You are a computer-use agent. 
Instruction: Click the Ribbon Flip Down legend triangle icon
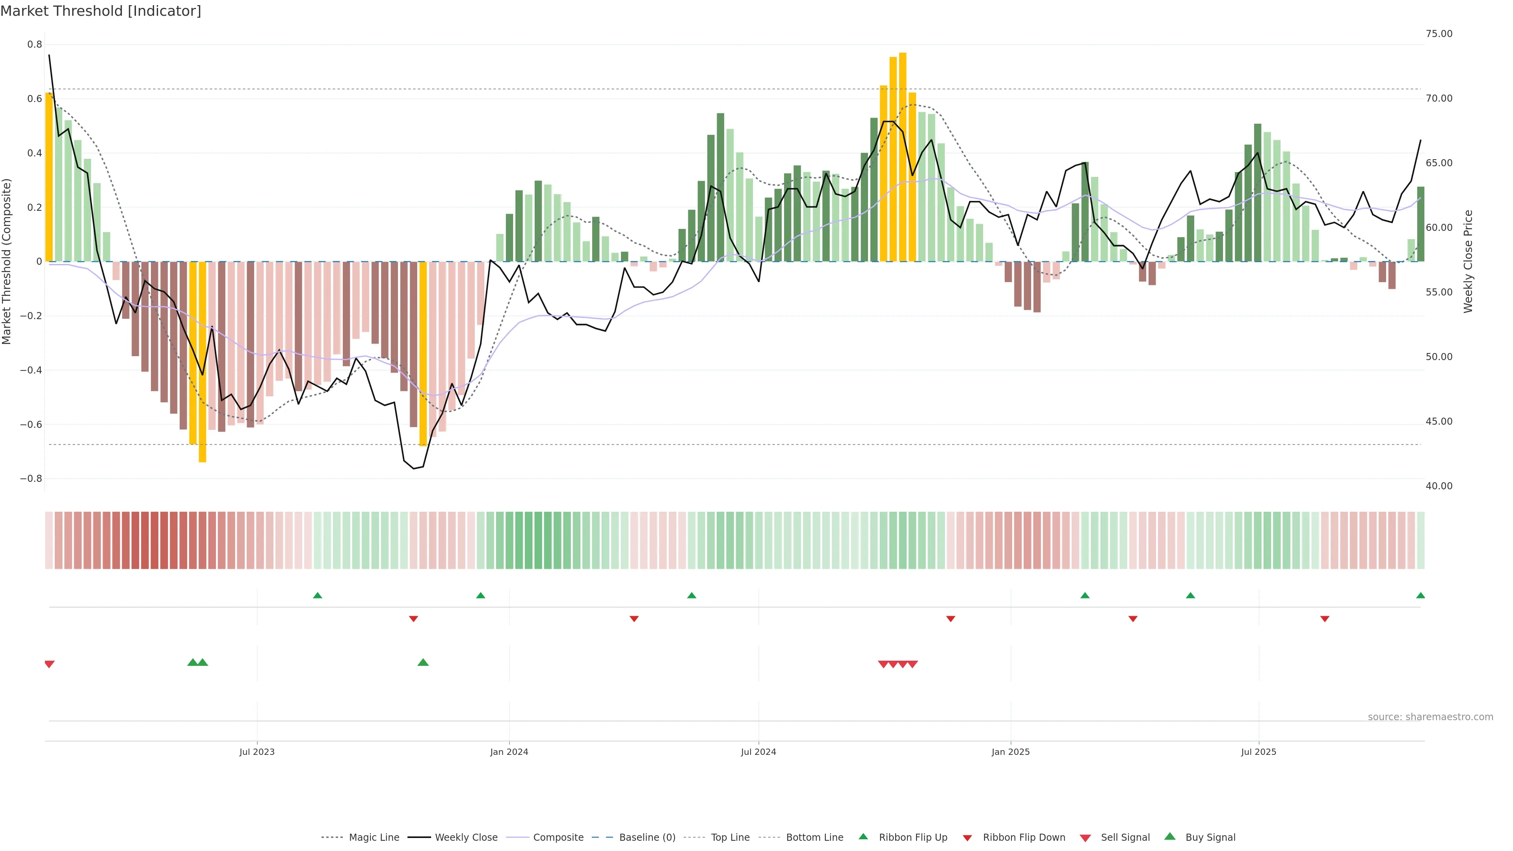coord(967,838)
